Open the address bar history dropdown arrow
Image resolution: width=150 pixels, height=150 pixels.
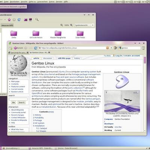click(111, 48)
